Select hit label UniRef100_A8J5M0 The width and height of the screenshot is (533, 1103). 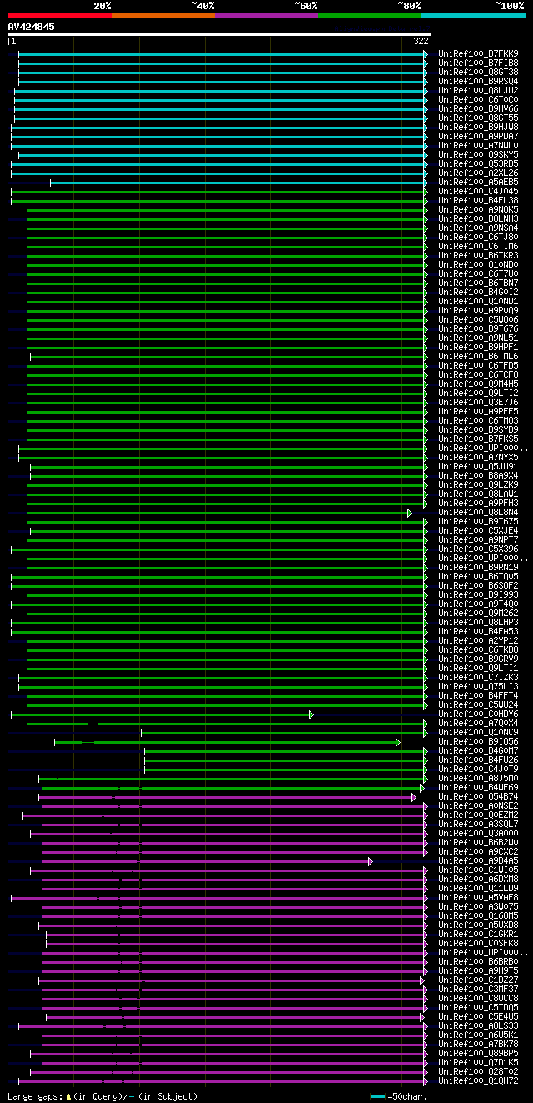478,779
